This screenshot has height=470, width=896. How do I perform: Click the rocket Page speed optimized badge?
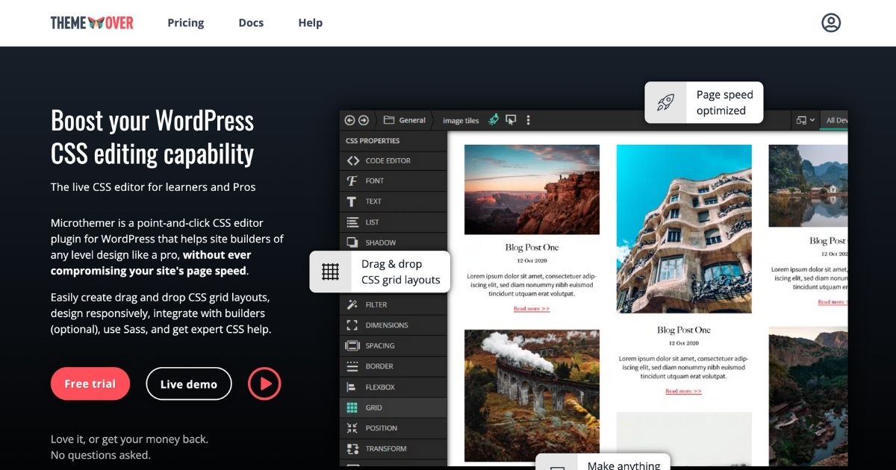pyautogui.click(x=704, y=102)
